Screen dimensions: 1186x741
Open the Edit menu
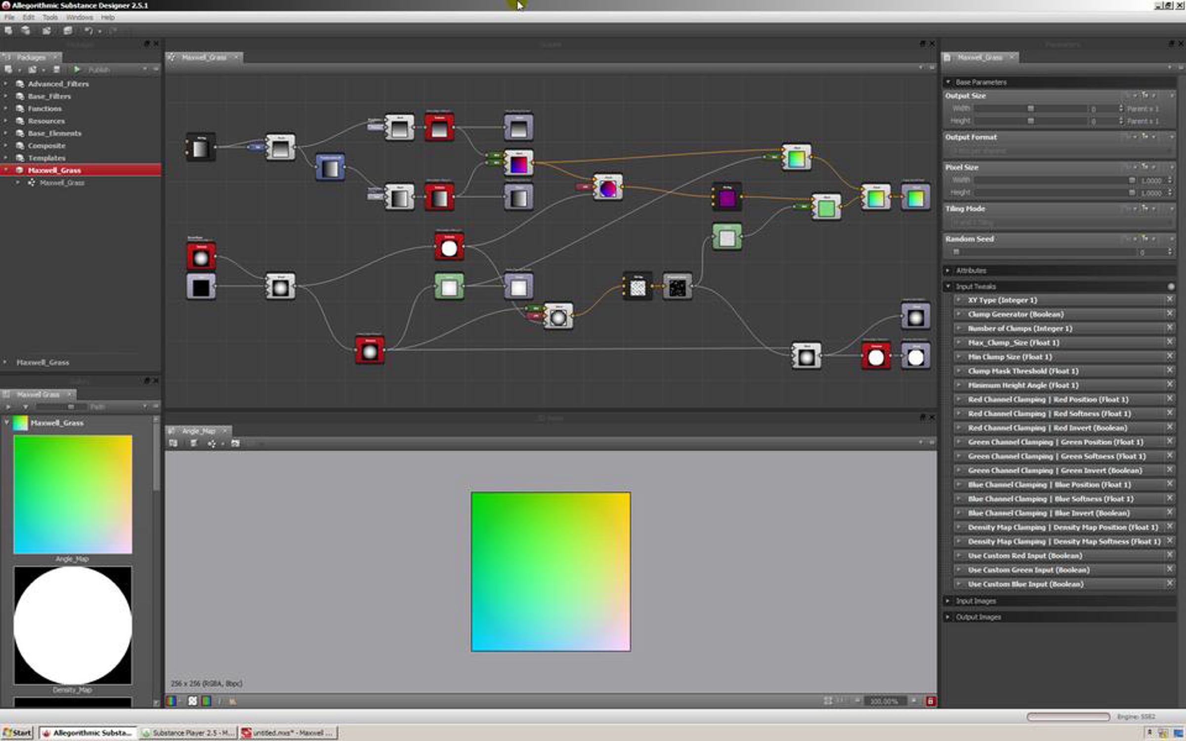pos(29,17)
